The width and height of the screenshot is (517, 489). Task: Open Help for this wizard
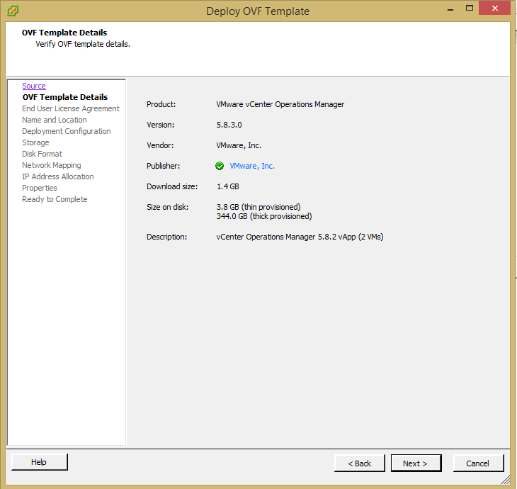click(x=39, y=462)
